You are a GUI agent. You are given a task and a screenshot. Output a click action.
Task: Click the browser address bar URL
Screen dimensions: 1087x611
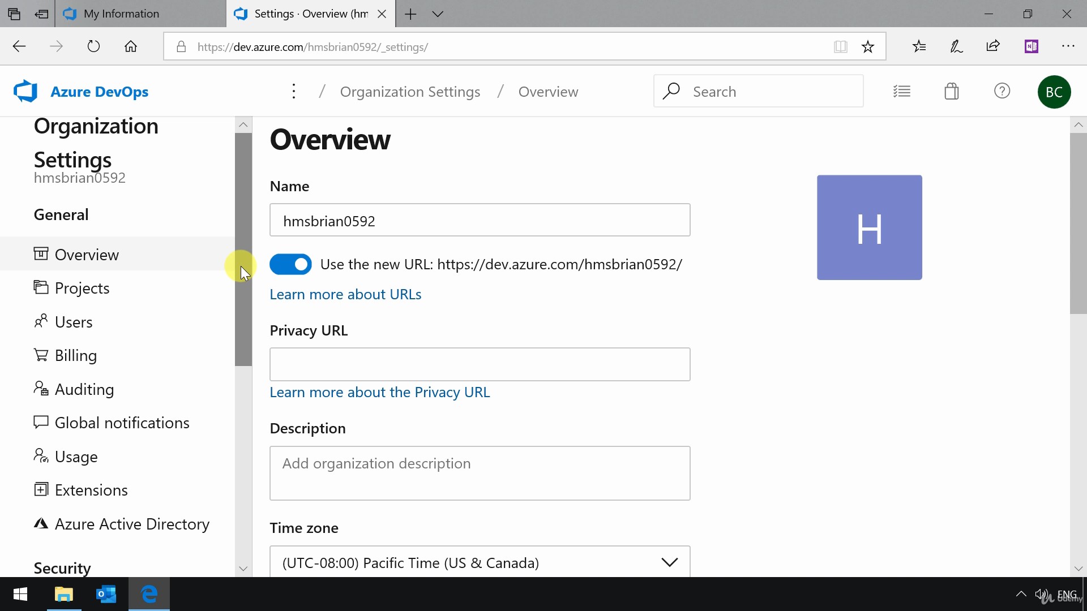click(x=313, y=47)
